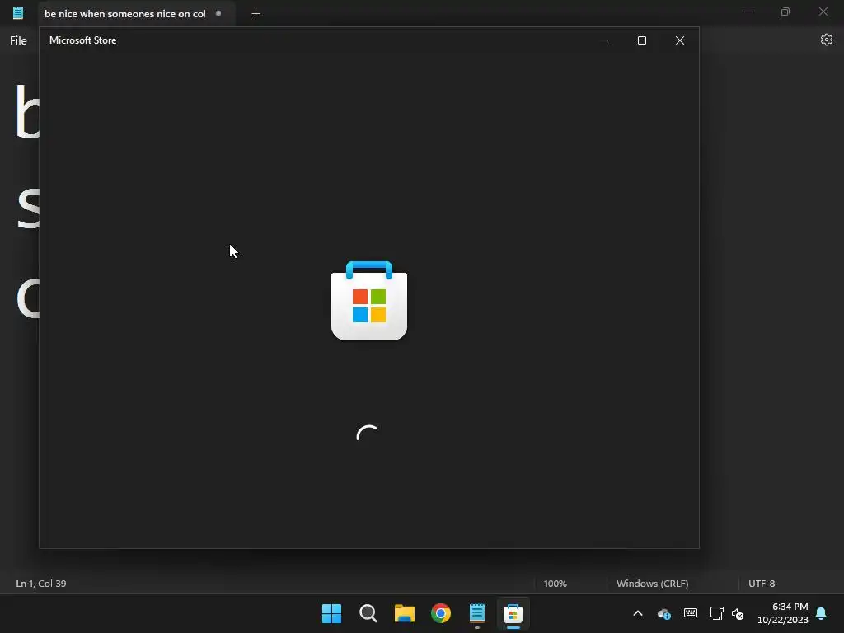
Task: Click 'Windows (CRLF)' line ending indicator
Action: [653, 584]
